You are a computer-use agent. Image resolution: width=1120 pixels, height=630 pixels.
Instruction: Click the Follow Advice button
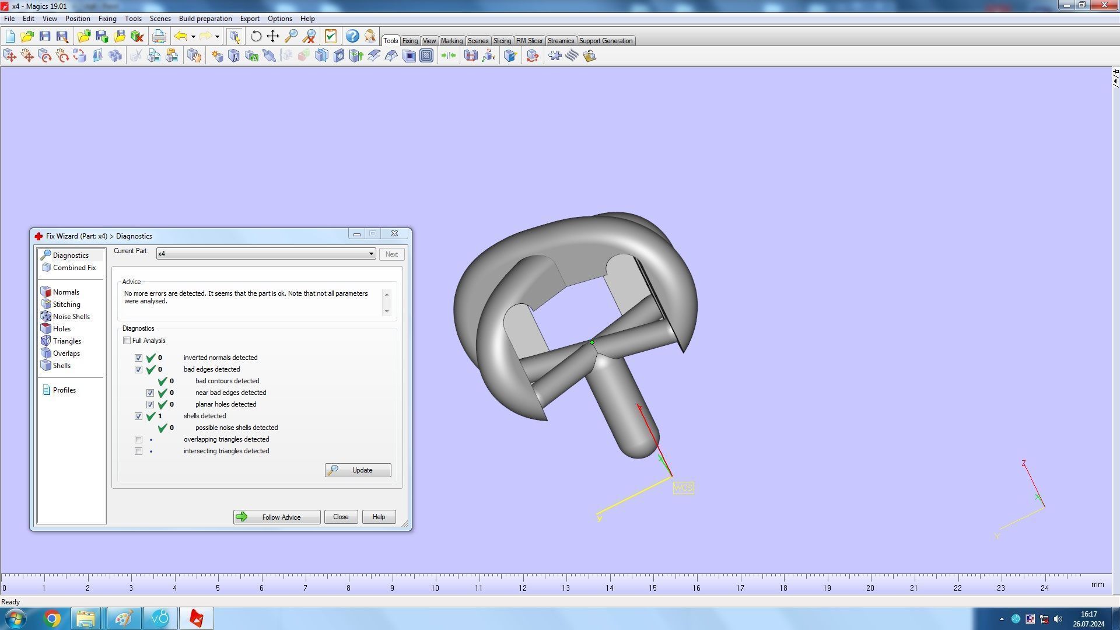(x=276, y=517)
